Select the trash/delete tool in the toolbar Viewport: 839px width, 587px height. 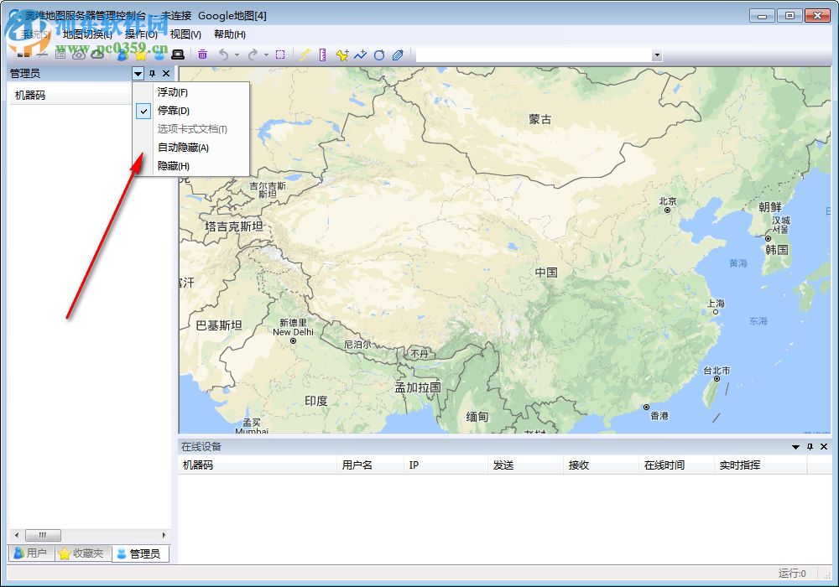pyautogui.click(x=202, y=55)
